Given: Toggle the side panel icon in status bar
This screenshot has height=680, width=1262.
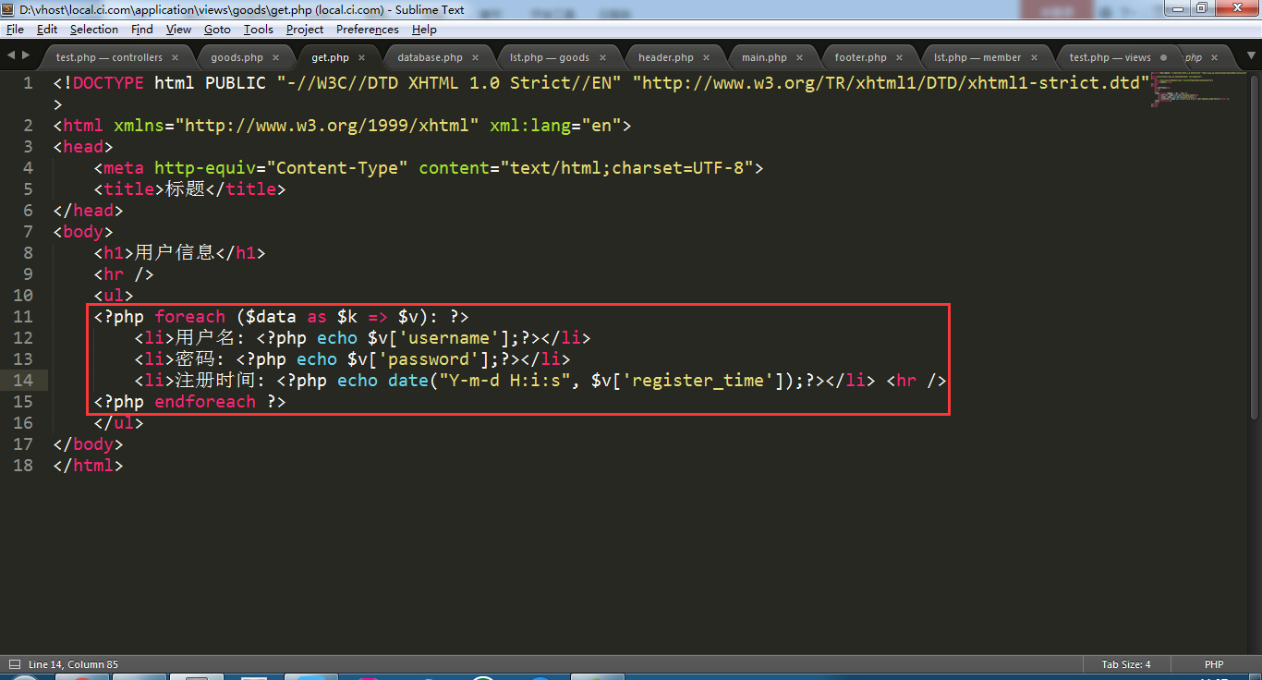Looking at the screenshot, I should (x=14, y=664).
